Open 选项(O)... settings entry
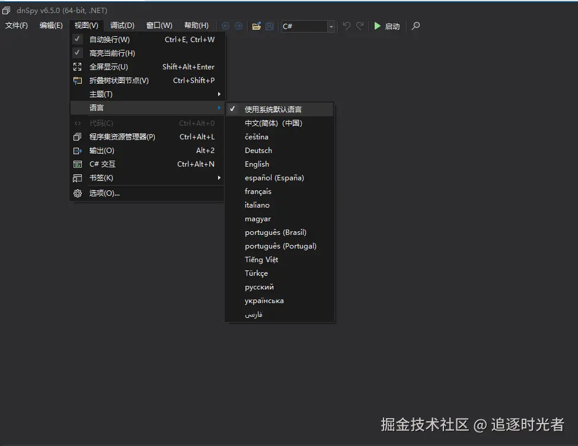The image size is (578, 446). coord(147,193)
